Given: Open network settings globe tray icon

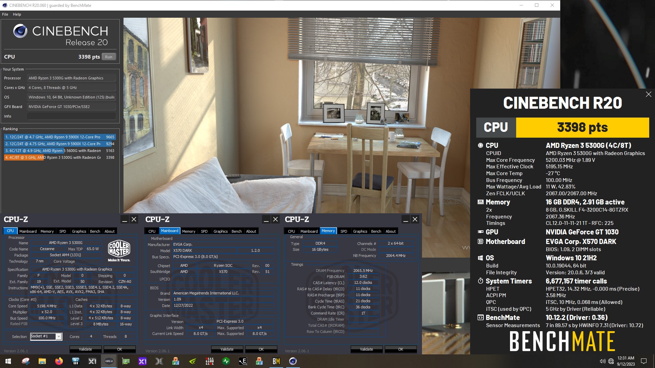Looking at the screenshot, I should [611, 361].
